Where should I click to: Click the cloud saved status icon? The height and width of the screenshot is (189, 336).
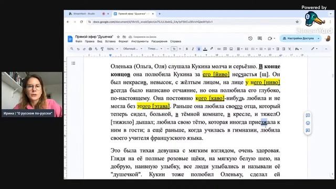(x=130, y=37)
